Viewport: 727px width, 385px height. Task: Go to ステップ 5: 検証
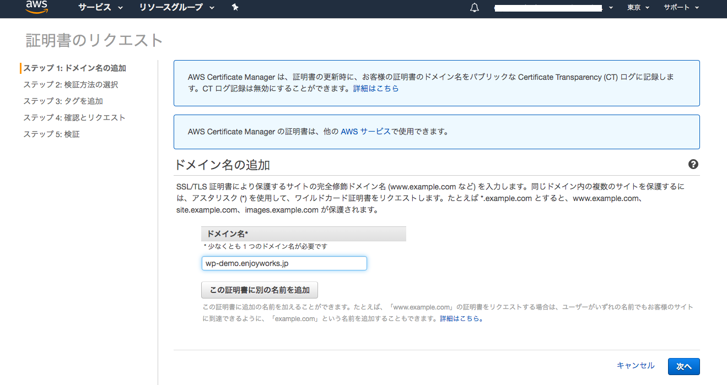pos(51,134)
